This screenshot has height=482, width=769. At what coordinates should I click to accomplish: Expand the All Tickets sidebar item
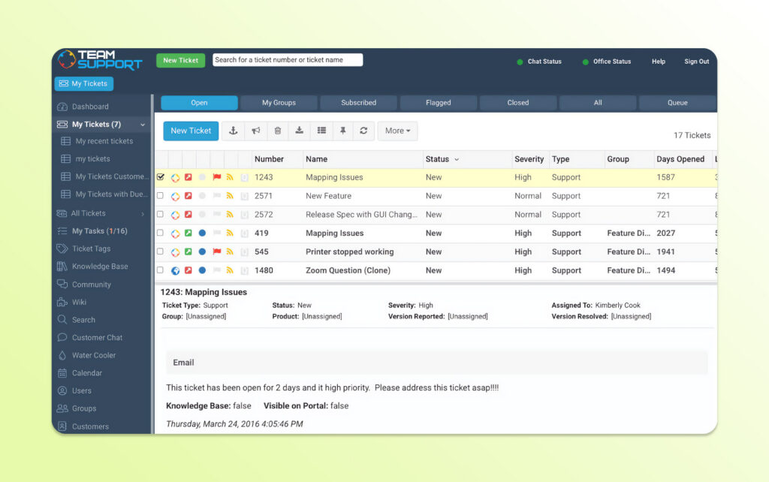point(143,214)
